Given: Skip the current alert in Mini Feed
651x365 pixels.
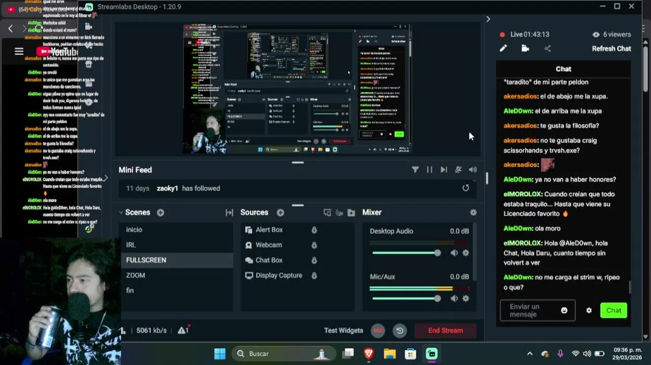Looking at the screenshot, I should [444, 170].
